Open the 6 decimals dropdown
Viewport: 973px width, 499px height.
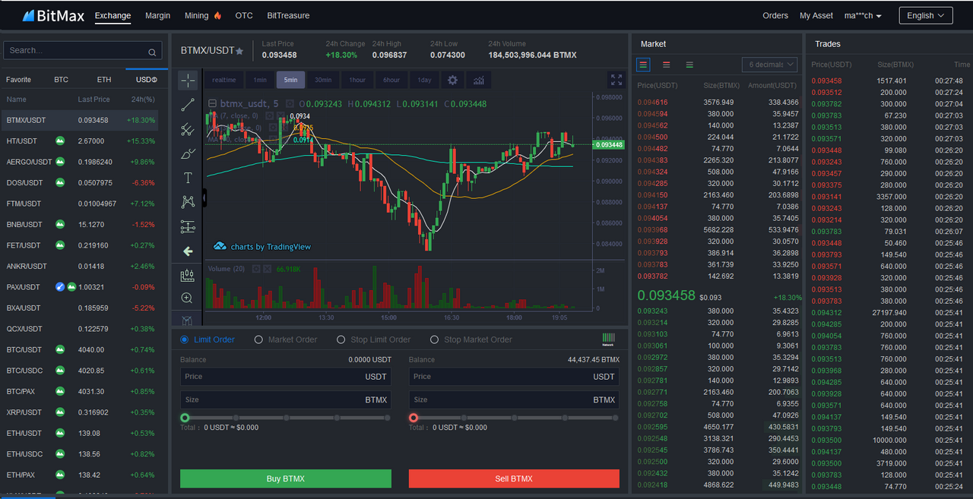769,65
